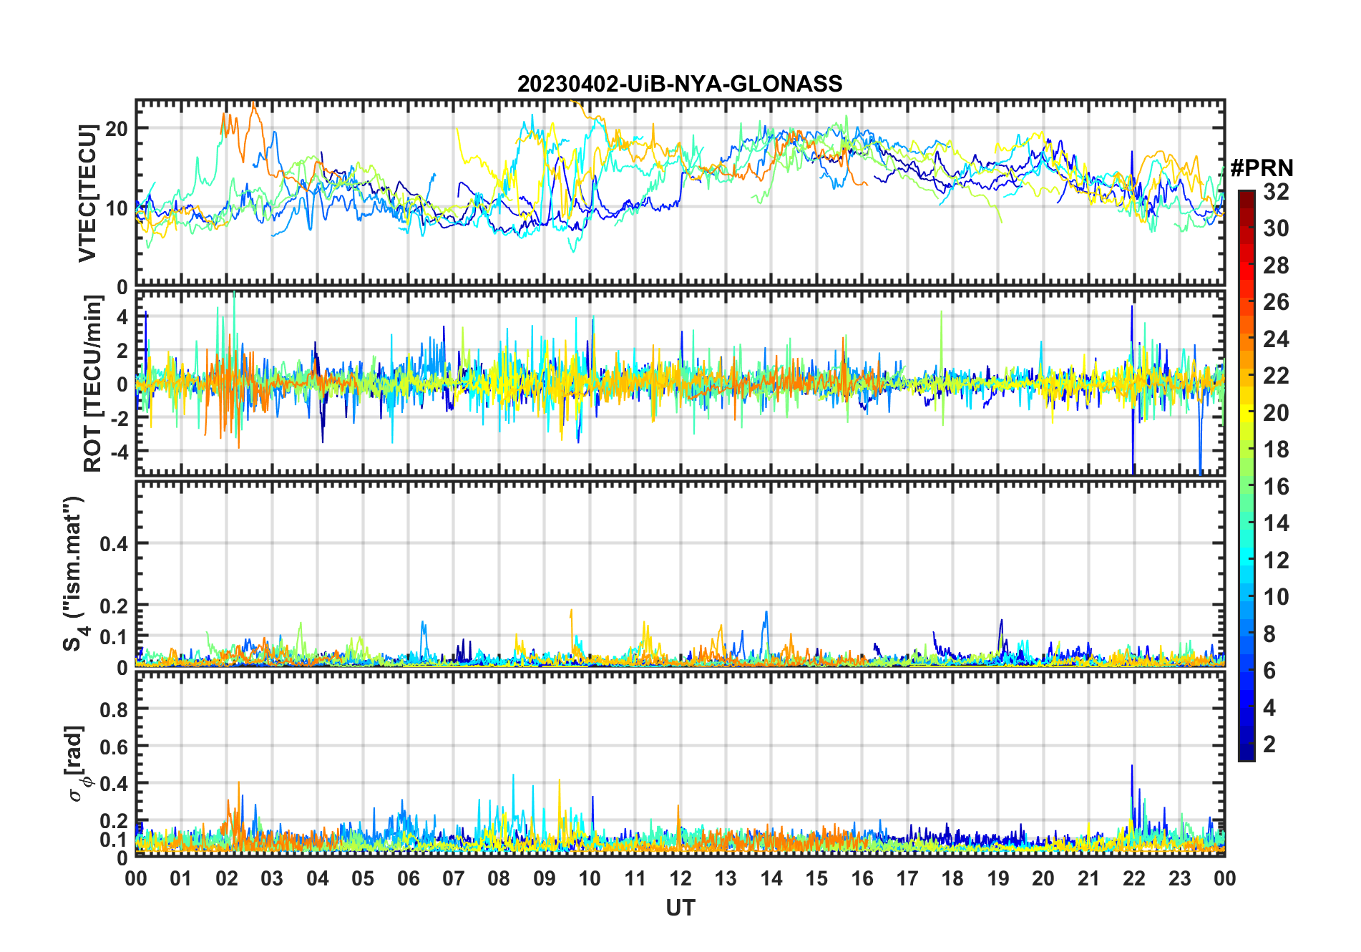Click inside the sigma-phi plot panel
The width and height of the screenshot is (1361, 952).
point(680,763)
